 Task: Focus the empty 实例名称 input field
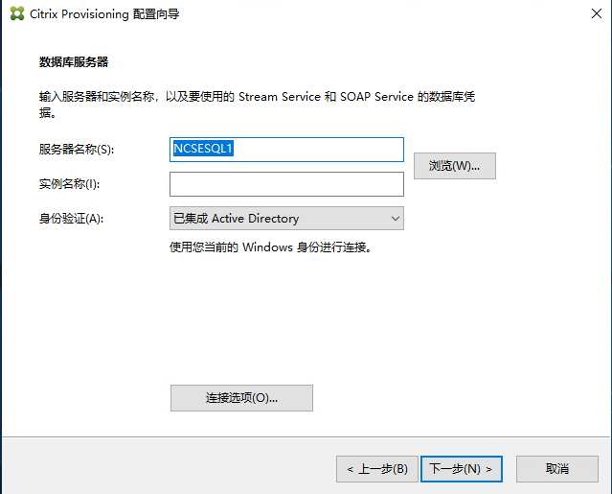286,184
